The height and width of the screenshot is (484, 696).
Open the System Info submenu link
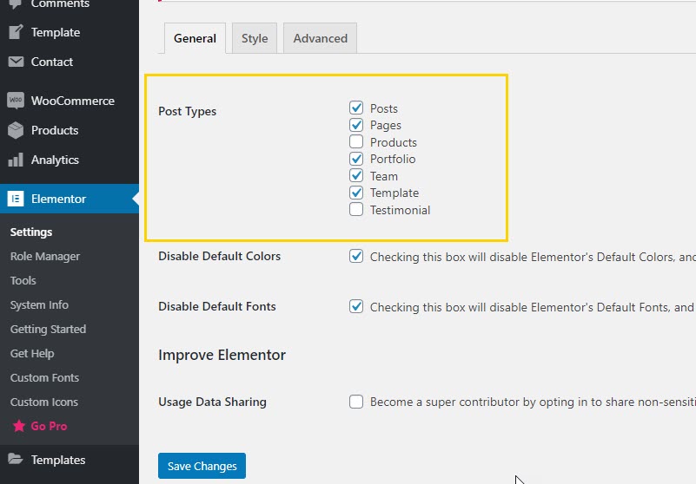click(x=39, y=305)
